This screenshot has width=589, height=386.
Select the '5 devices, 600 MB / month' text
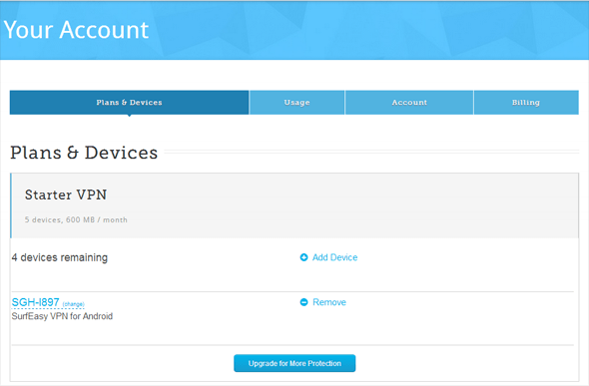tap(76, 219)
